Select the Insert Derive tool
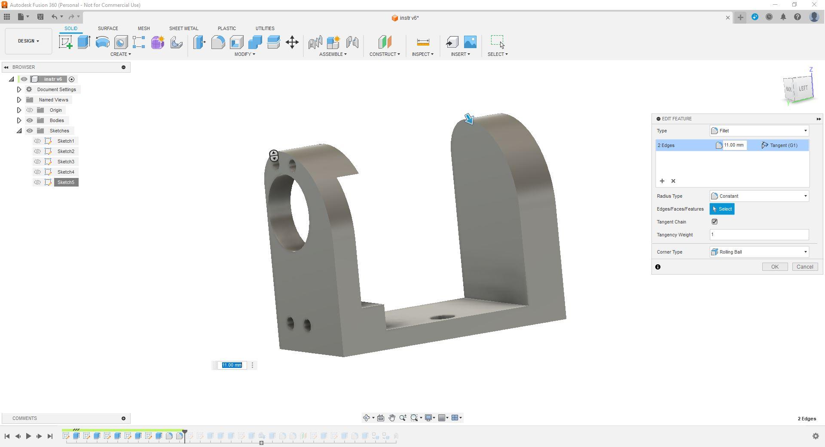This screenshot has height=447, width=825. tap(452, 42)
